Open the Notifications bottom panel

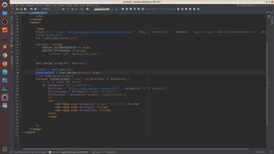22,152
